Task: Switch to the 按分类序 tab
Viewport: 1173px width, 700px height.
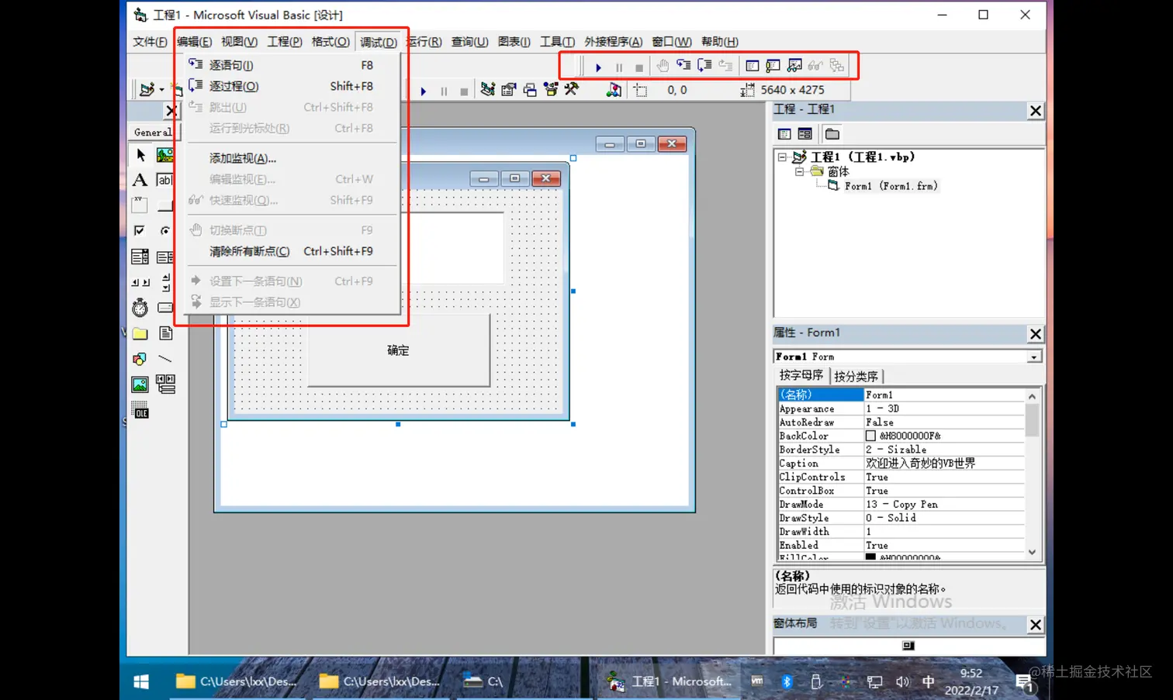Action: (x=856, y=376)
